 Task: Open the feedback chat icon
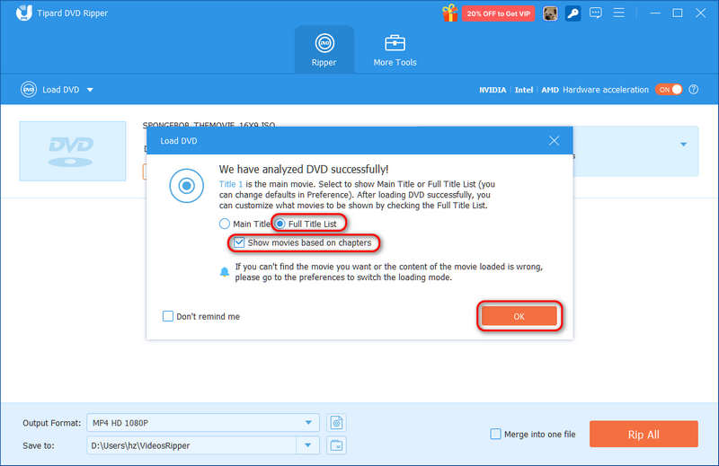tap(596, 13)
